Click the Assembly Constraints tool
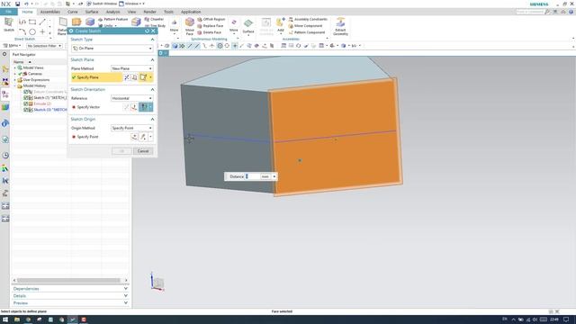 tap(308, 19)
